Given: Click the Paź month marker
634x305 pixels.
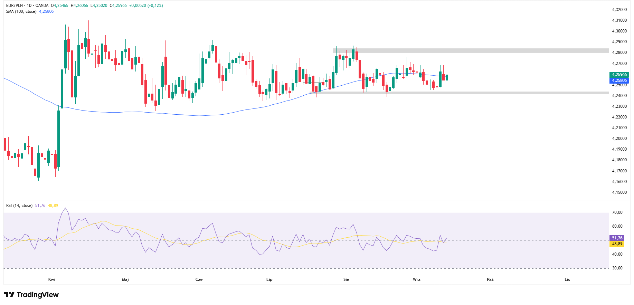Looking at the screenshot, I should [x=490, y=279].
